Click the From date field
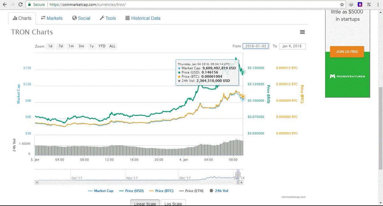The height and width of the screenshot is (206, 383). point(256,46)
